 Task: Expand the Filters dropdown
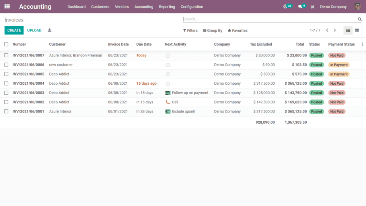pyautogui.click(x=190, y=31)
